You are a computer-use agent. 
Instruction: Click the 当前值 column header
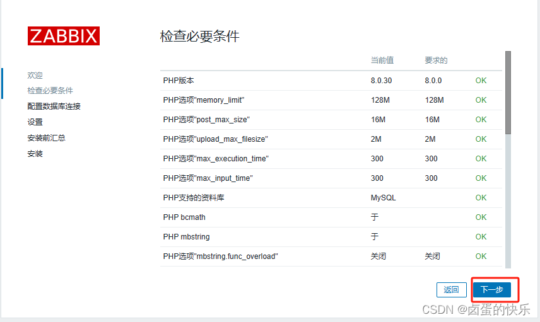pyautogui.click(x=382, y=60)
